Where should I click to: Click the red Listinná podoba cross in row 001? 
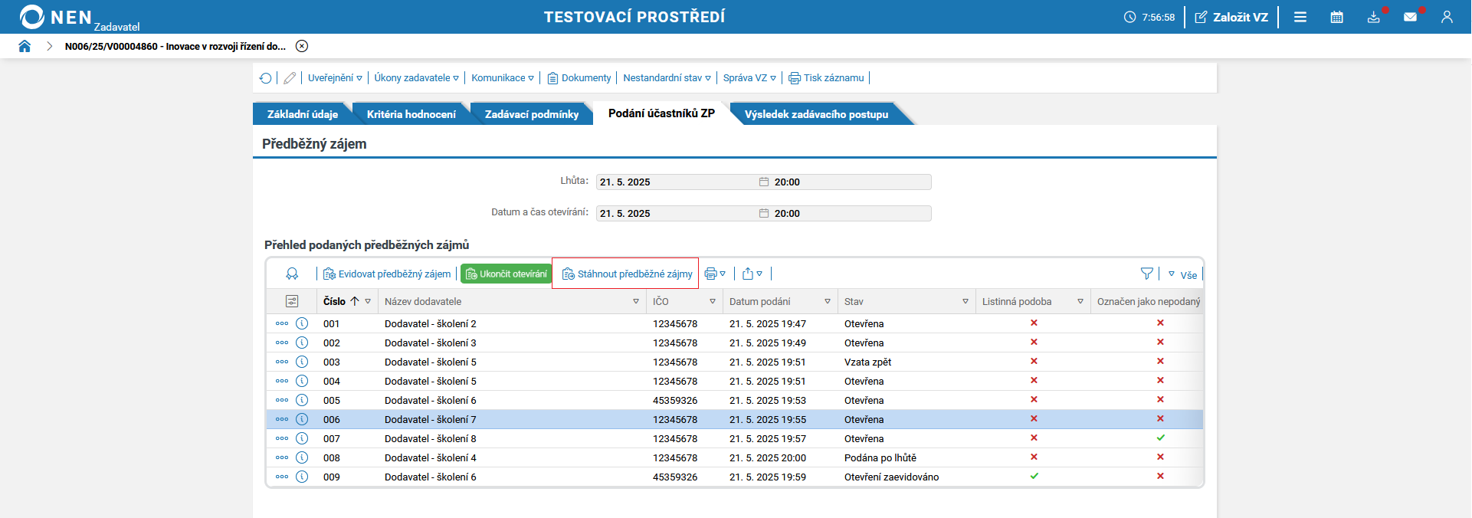coord(1034,323)
